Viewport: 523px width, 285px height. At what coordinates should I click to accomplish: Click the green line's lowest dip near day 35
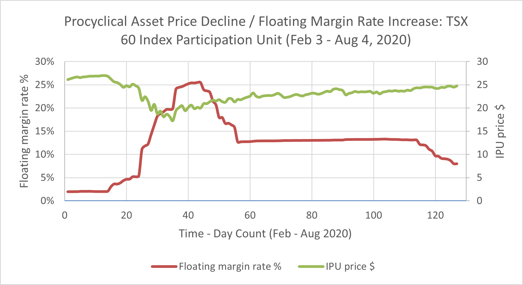[x=173, y=120]
